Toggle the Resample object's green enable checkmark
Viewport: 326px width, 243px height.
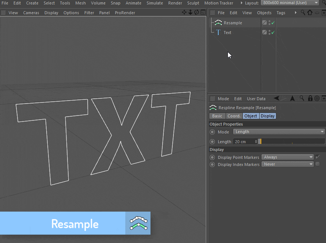pyautogui.click(x=273, y=23)
